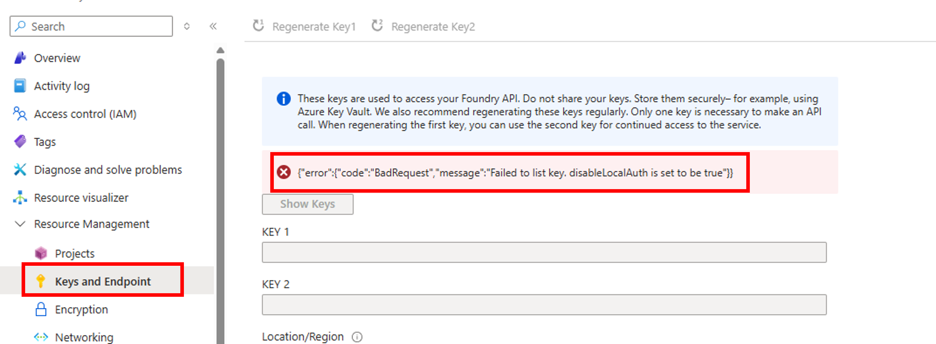This screenshot has width=936, height=344.
Task: Open the Networking settings icon
Action: (41, 336)
